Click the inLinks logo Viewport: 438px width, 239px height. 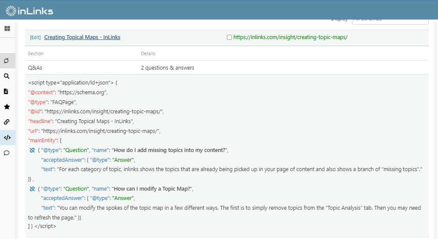click(29, 11)
